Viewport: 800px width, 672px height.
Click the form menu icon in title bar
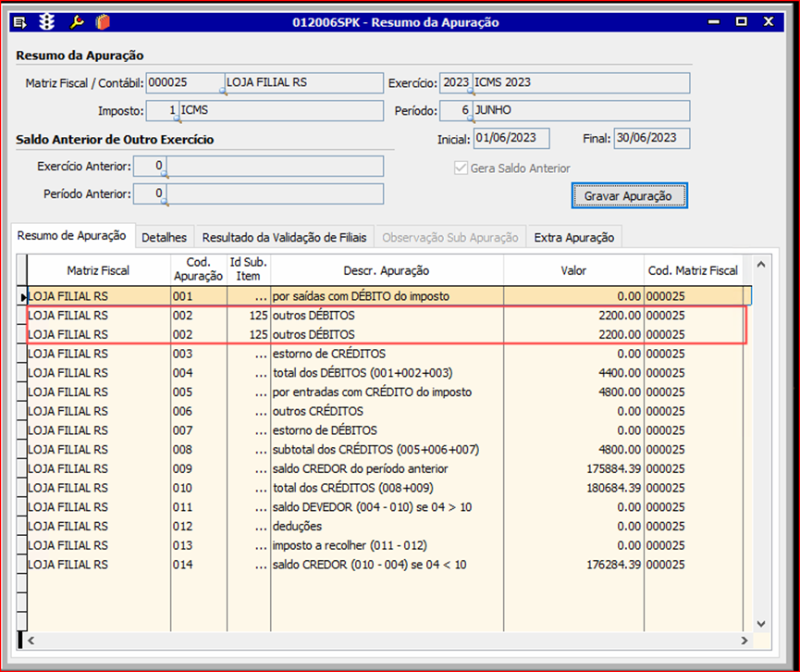coord(20,22)
